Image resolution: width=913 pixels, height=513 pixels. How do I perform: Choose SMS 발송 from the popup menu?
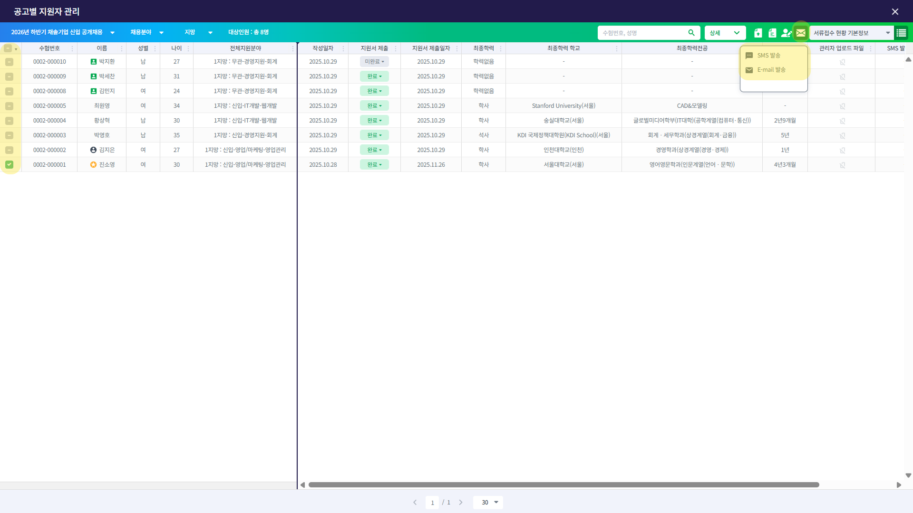click(x=768, y=56)
